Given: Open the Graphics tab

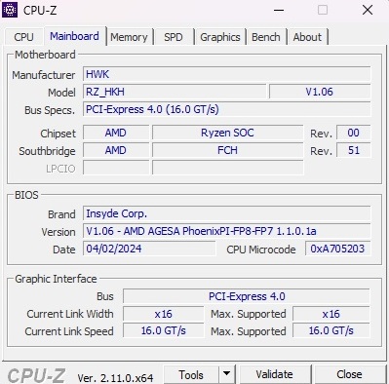Looking at the screenshot, I should (220, 37).
